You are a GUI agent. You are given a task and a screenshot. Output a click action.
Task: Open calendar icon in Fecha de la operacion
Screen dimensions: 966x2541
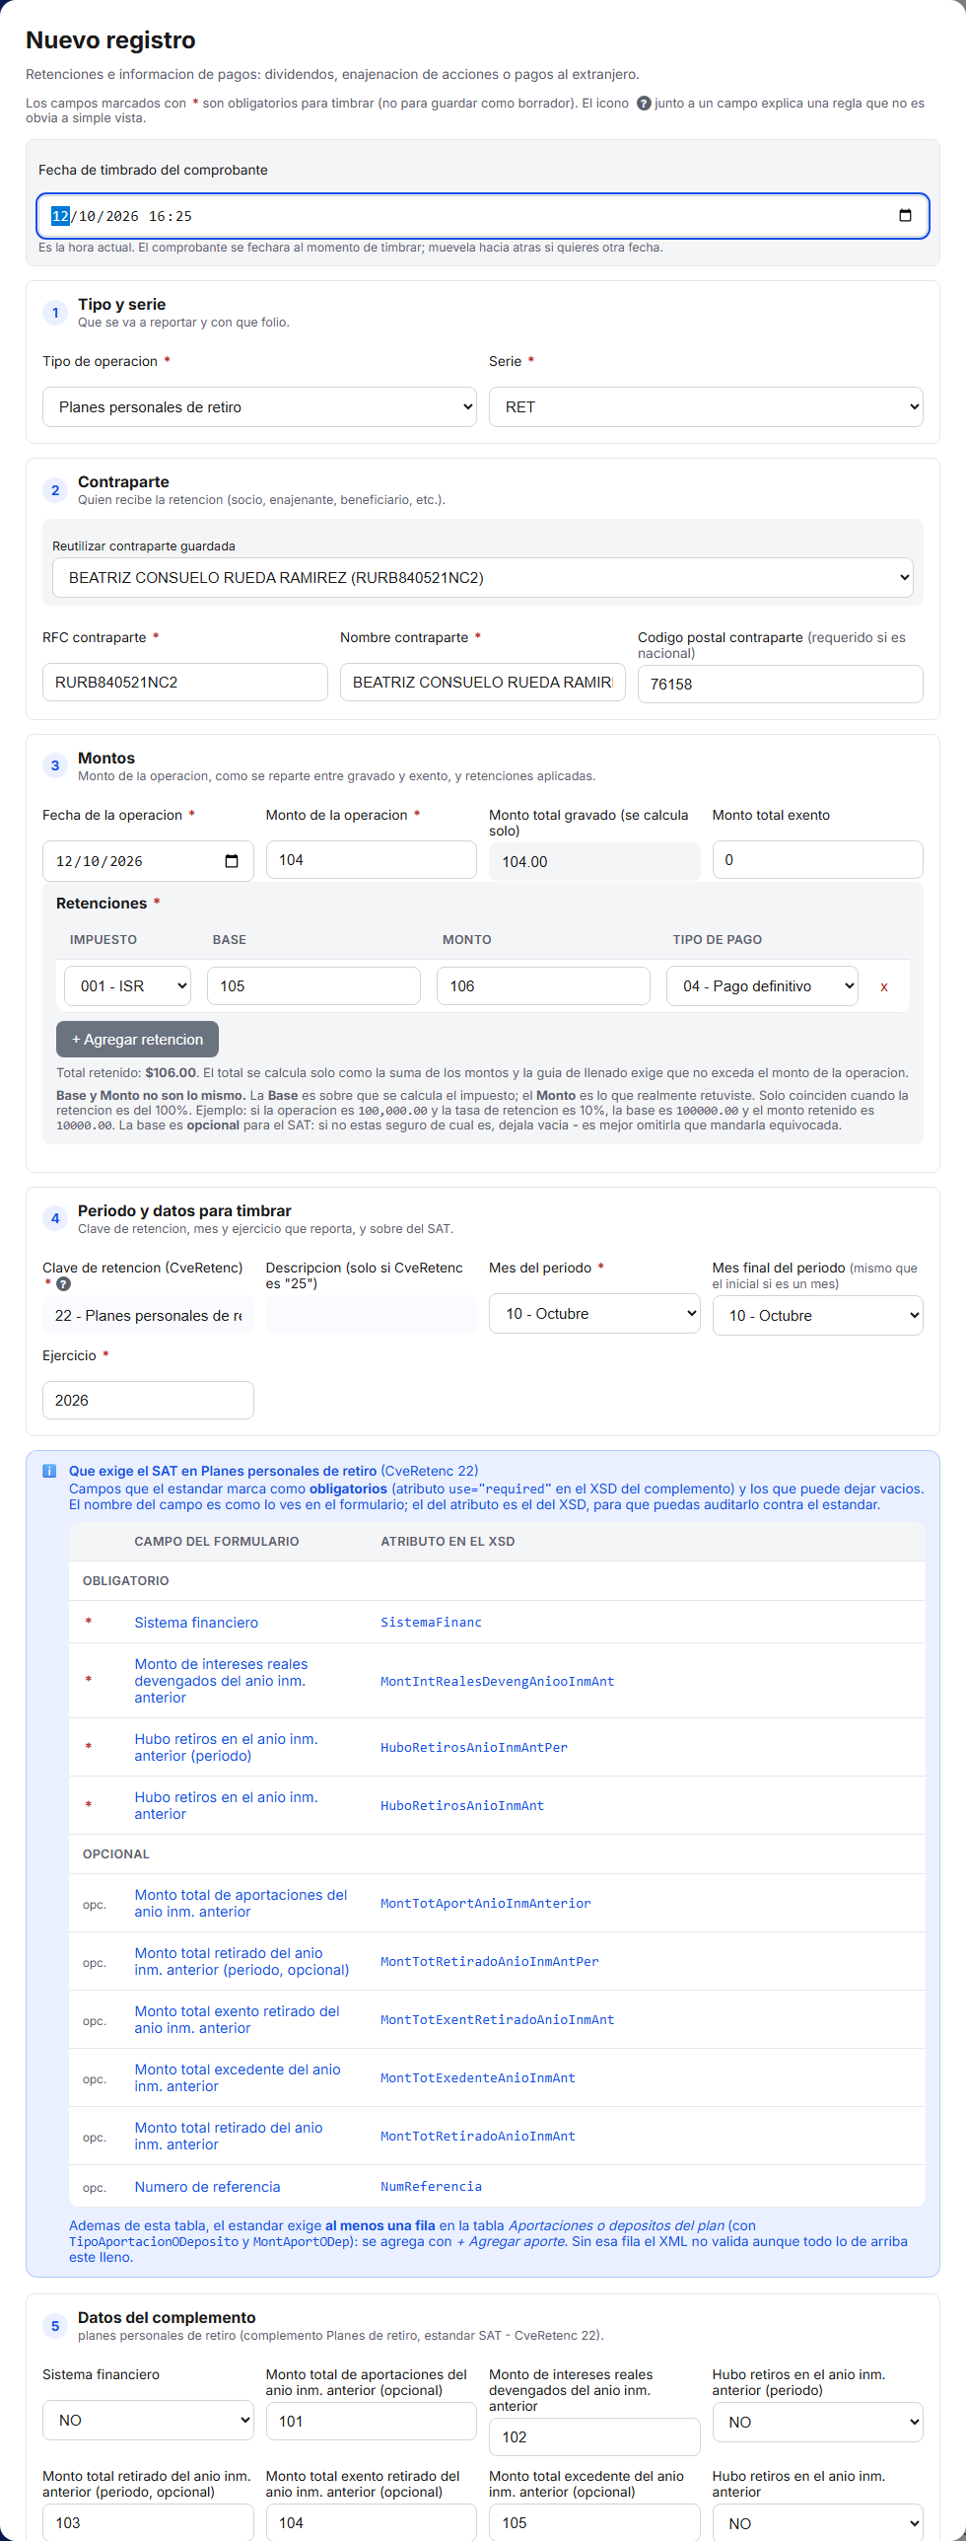(232, 861)
